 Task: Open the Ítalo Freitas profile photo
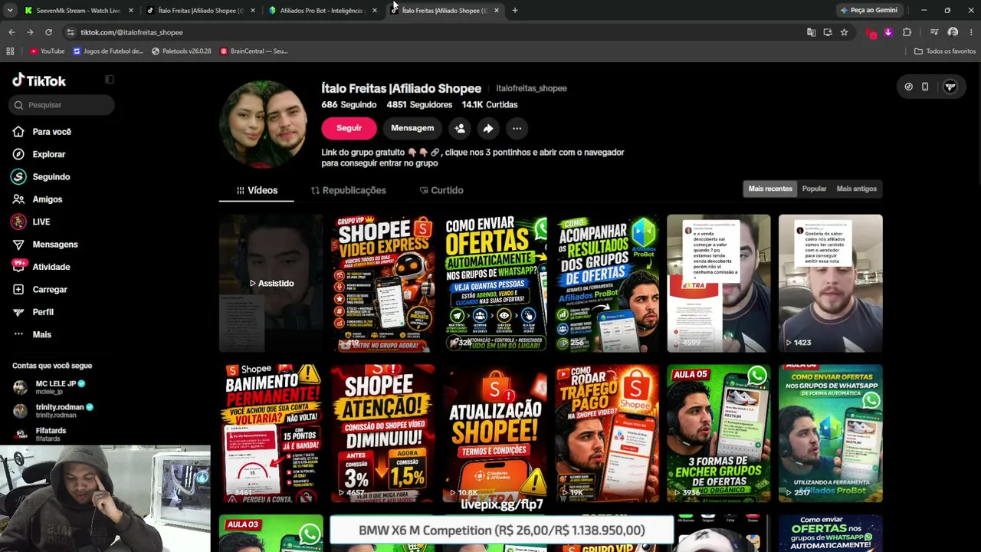[264, 123]
